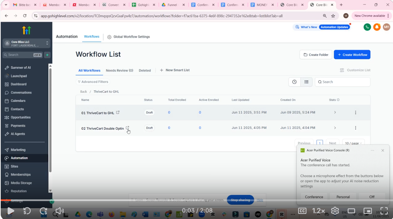This screenshot has width=393, height=219.
Task: Open 01 ThriveCart to GHL in new tab icon
Action: (x=118, y=113)
